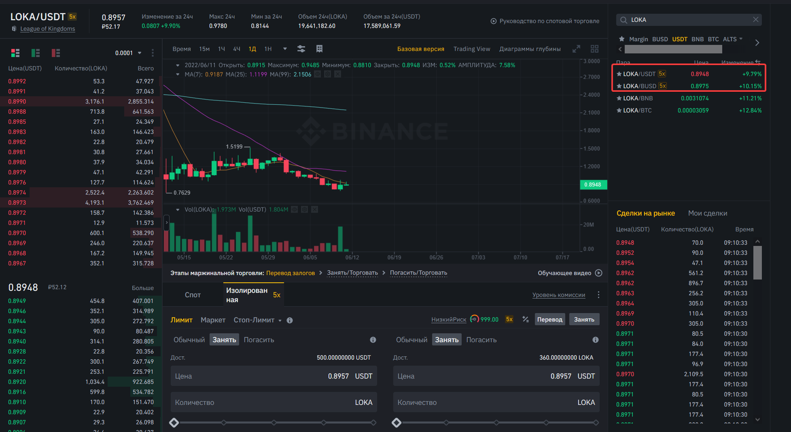
Task: Remove the MA indicator with its X icon
Action: tap(337, 74)
